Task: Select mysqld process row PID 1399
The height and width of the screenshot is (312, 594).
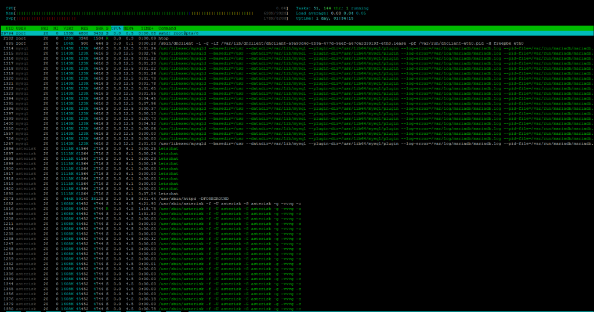Action: tap(297, 119)
